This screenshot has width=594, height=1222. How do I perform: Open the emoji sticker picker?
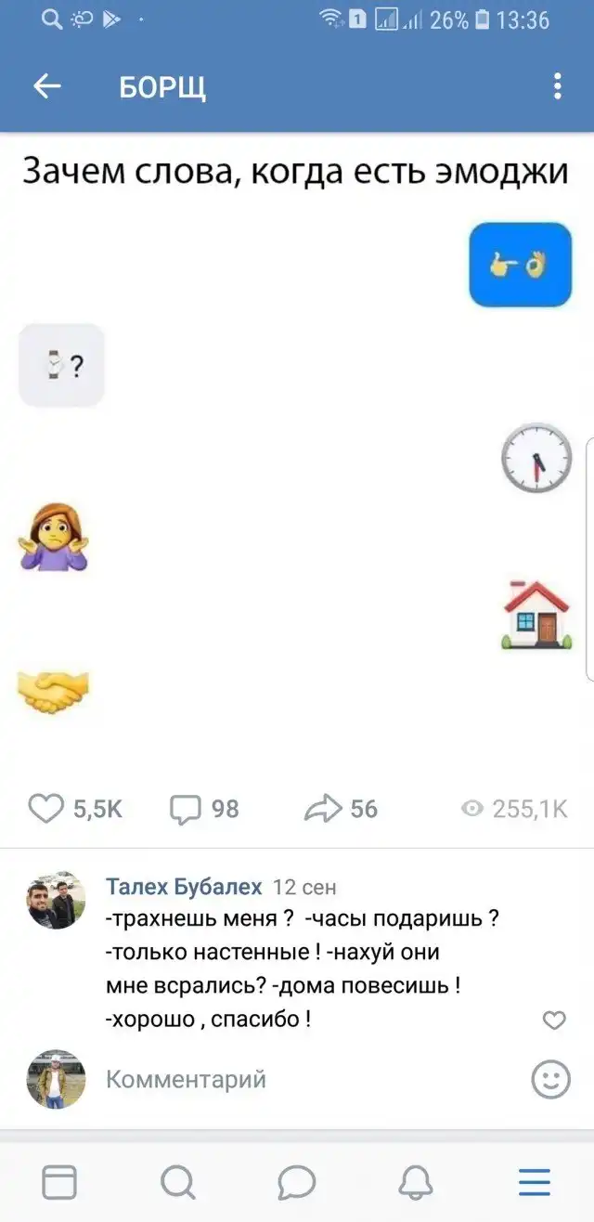point(550,1079)
